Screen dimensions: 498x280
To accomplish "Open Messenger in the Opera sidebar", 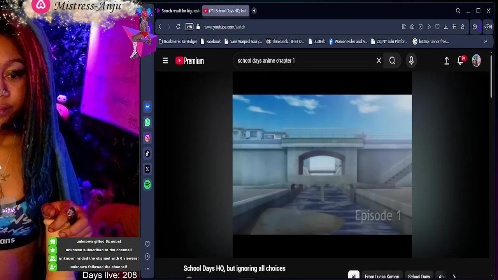I will tap(147, 107).
